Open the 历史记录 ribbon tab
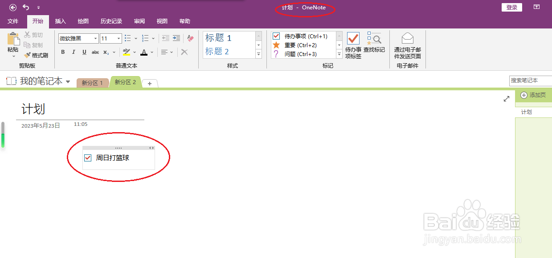552x258 pixels. (x=111, y=21)
